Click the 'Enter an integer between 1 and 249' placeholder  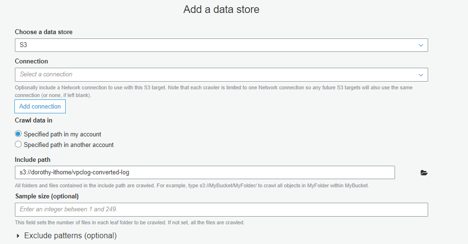(68, 209)
